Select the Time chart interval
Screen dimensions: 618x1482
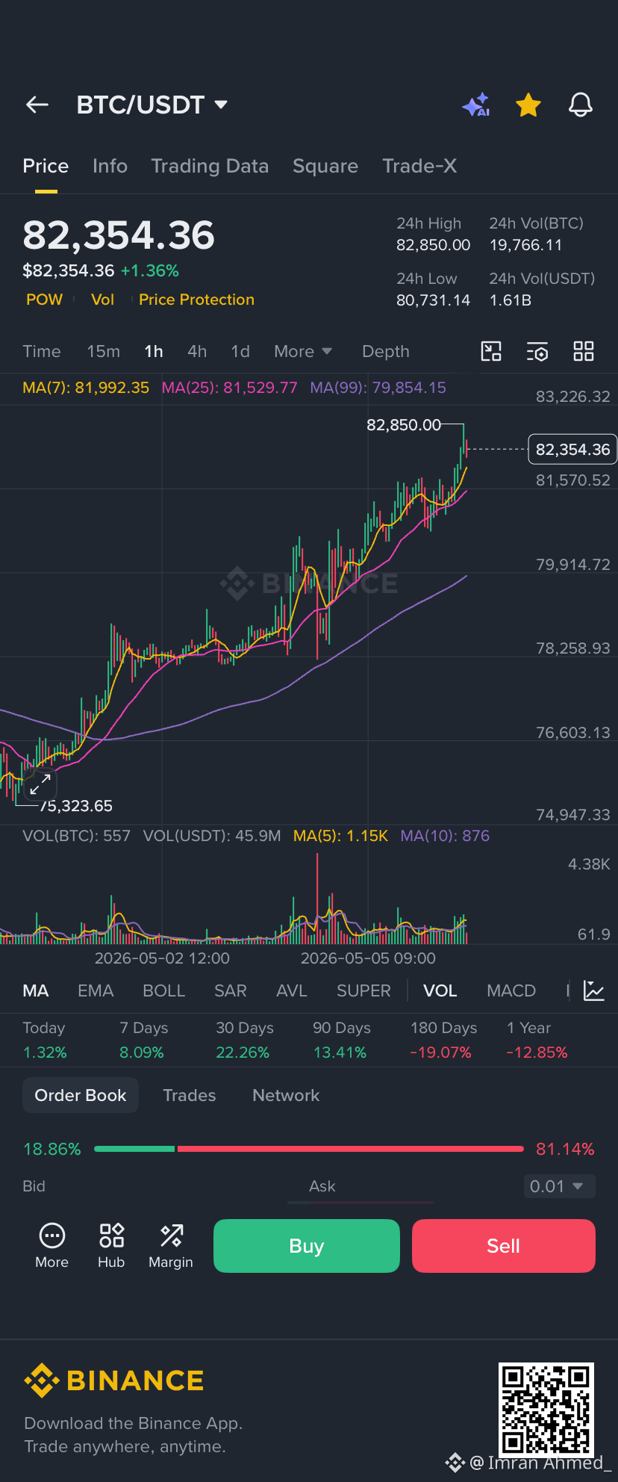click(42, 351)
